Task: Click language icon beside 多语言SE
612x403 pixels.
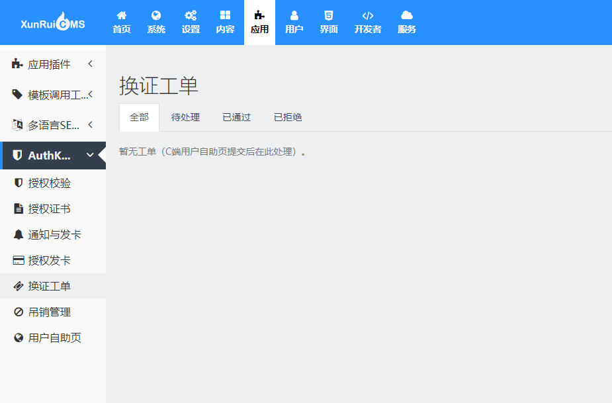Action: [x=17, y=124]
